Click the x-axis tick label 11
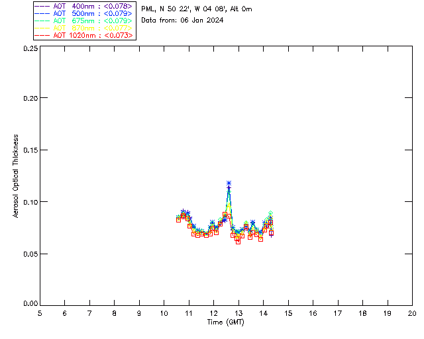 [189, 313]
